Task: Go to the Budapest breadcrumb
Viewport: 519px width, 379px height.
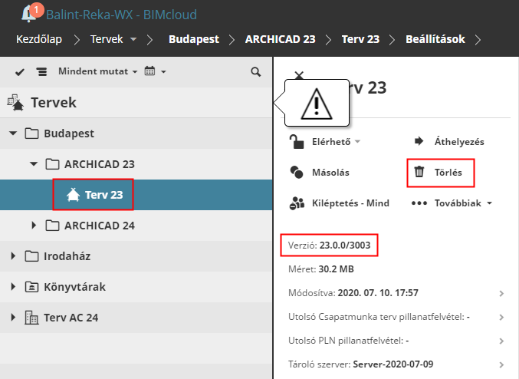Action: pos(194,39)
